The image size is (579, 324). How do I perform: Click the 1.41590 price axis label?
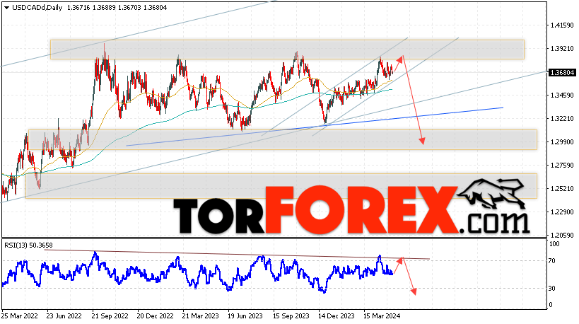(562, 25)
